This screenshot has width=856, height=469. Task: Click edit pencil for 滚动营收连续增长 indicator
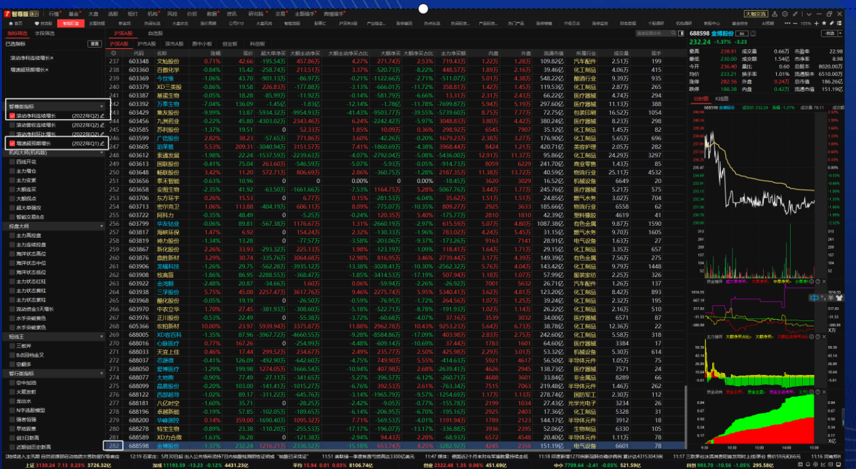(x=102, y=125)
